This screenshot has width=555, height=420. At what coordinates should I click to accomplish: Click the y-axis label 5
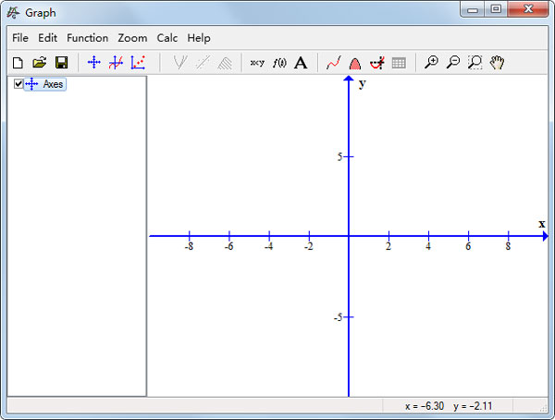[x=339, y=156]
